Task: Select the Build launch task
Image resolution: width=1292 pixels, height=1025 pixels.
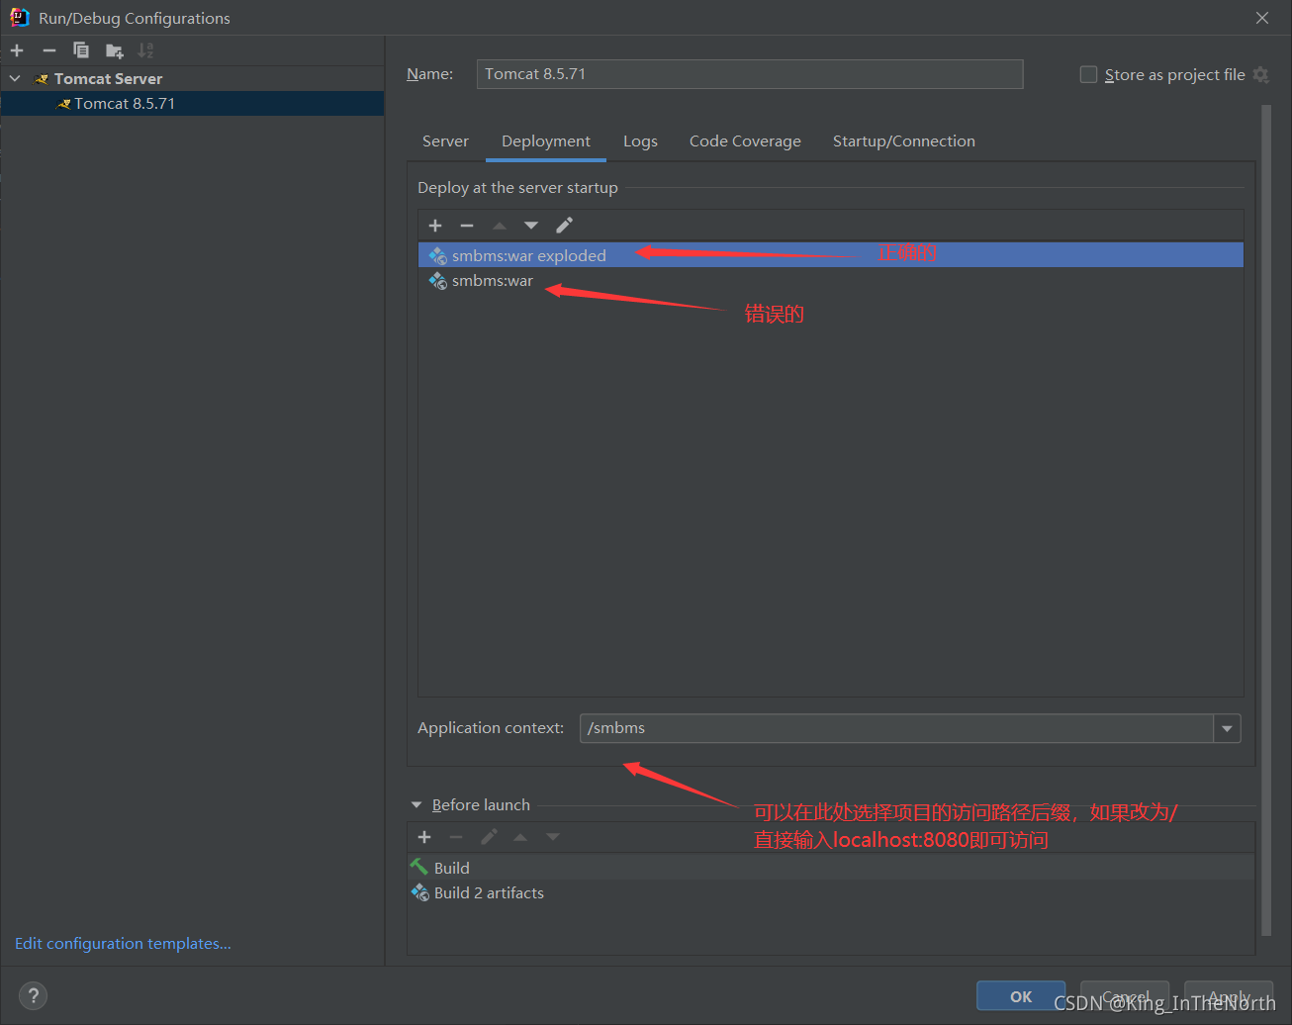Action: 831,868
